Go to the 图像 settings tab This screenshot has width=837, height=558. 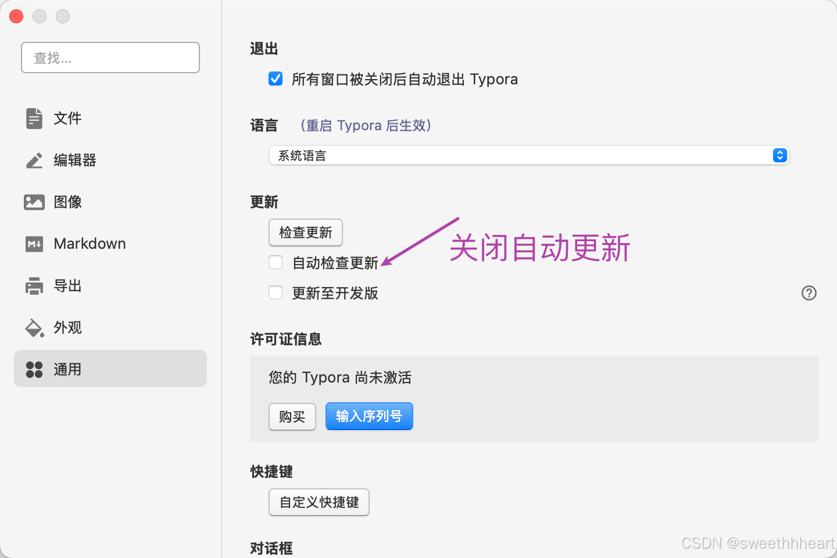pyautogui.click(x=110, y=202)
